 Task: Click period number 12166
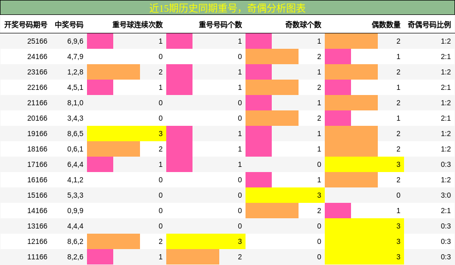point(37,241)
